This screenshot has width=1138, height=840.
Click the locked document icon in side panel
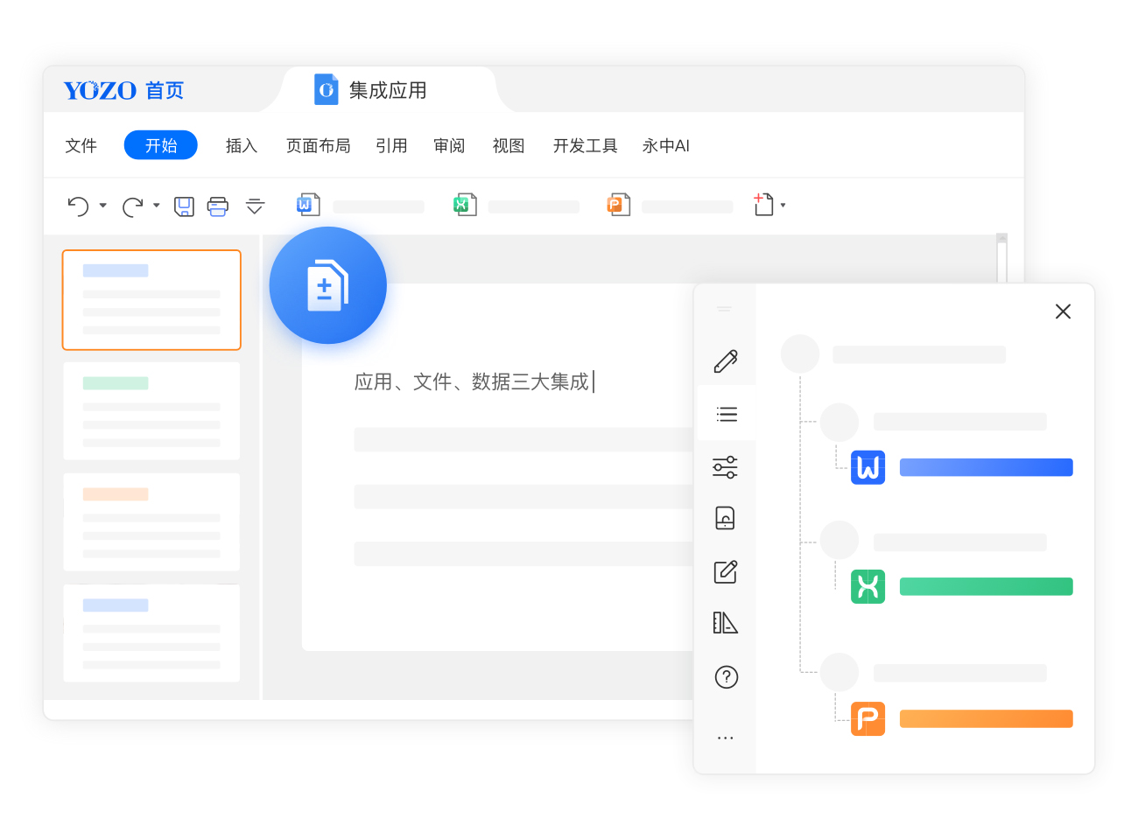tap(726, 518)
